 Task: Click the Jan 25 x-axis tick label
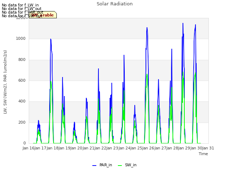136,148
